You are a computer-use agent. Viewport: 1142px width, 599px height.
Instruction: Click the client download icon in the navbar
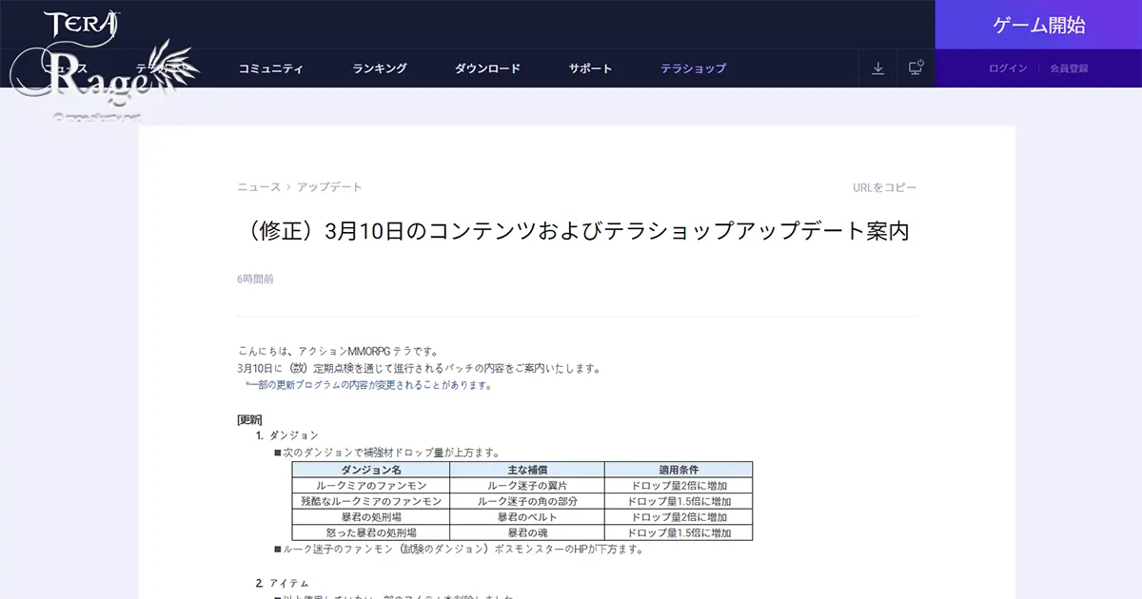(877, 68)
